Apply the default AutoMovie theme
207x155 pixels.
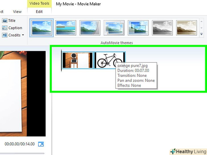(42, 28)
